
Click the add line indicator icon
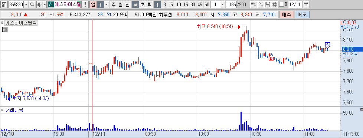pyautogui.click(x=261, y=4)
